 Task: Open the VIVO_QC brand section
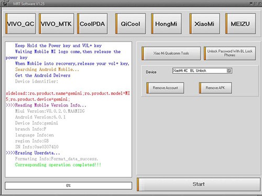point(20,24)
